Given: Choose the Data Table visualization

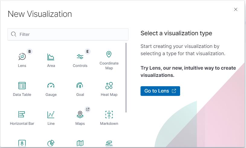Looking at the screenshot, I should pyautogui.click(x=22, y=88).
